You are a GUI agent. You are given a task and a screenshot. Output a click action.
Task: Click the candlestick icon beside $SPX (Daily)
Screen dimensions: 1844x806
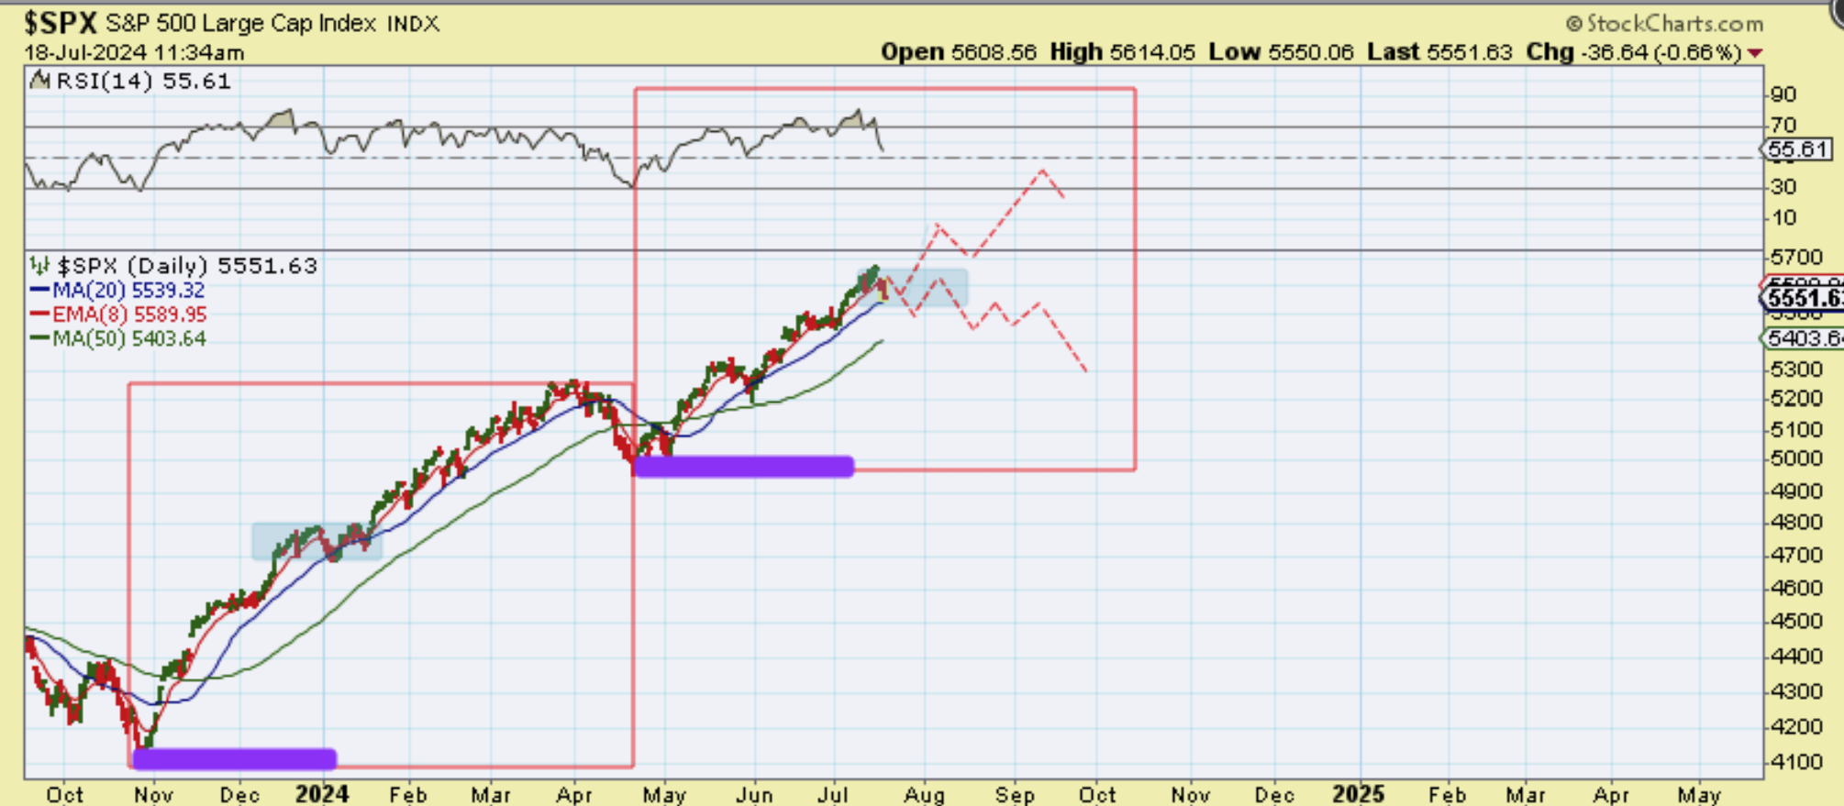coord(40,266)
